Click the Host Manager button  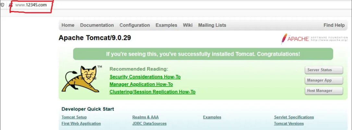(324, 91)
